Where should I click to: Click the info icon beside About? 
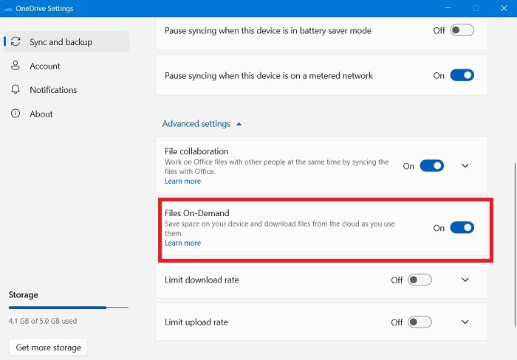coord(16,114)
